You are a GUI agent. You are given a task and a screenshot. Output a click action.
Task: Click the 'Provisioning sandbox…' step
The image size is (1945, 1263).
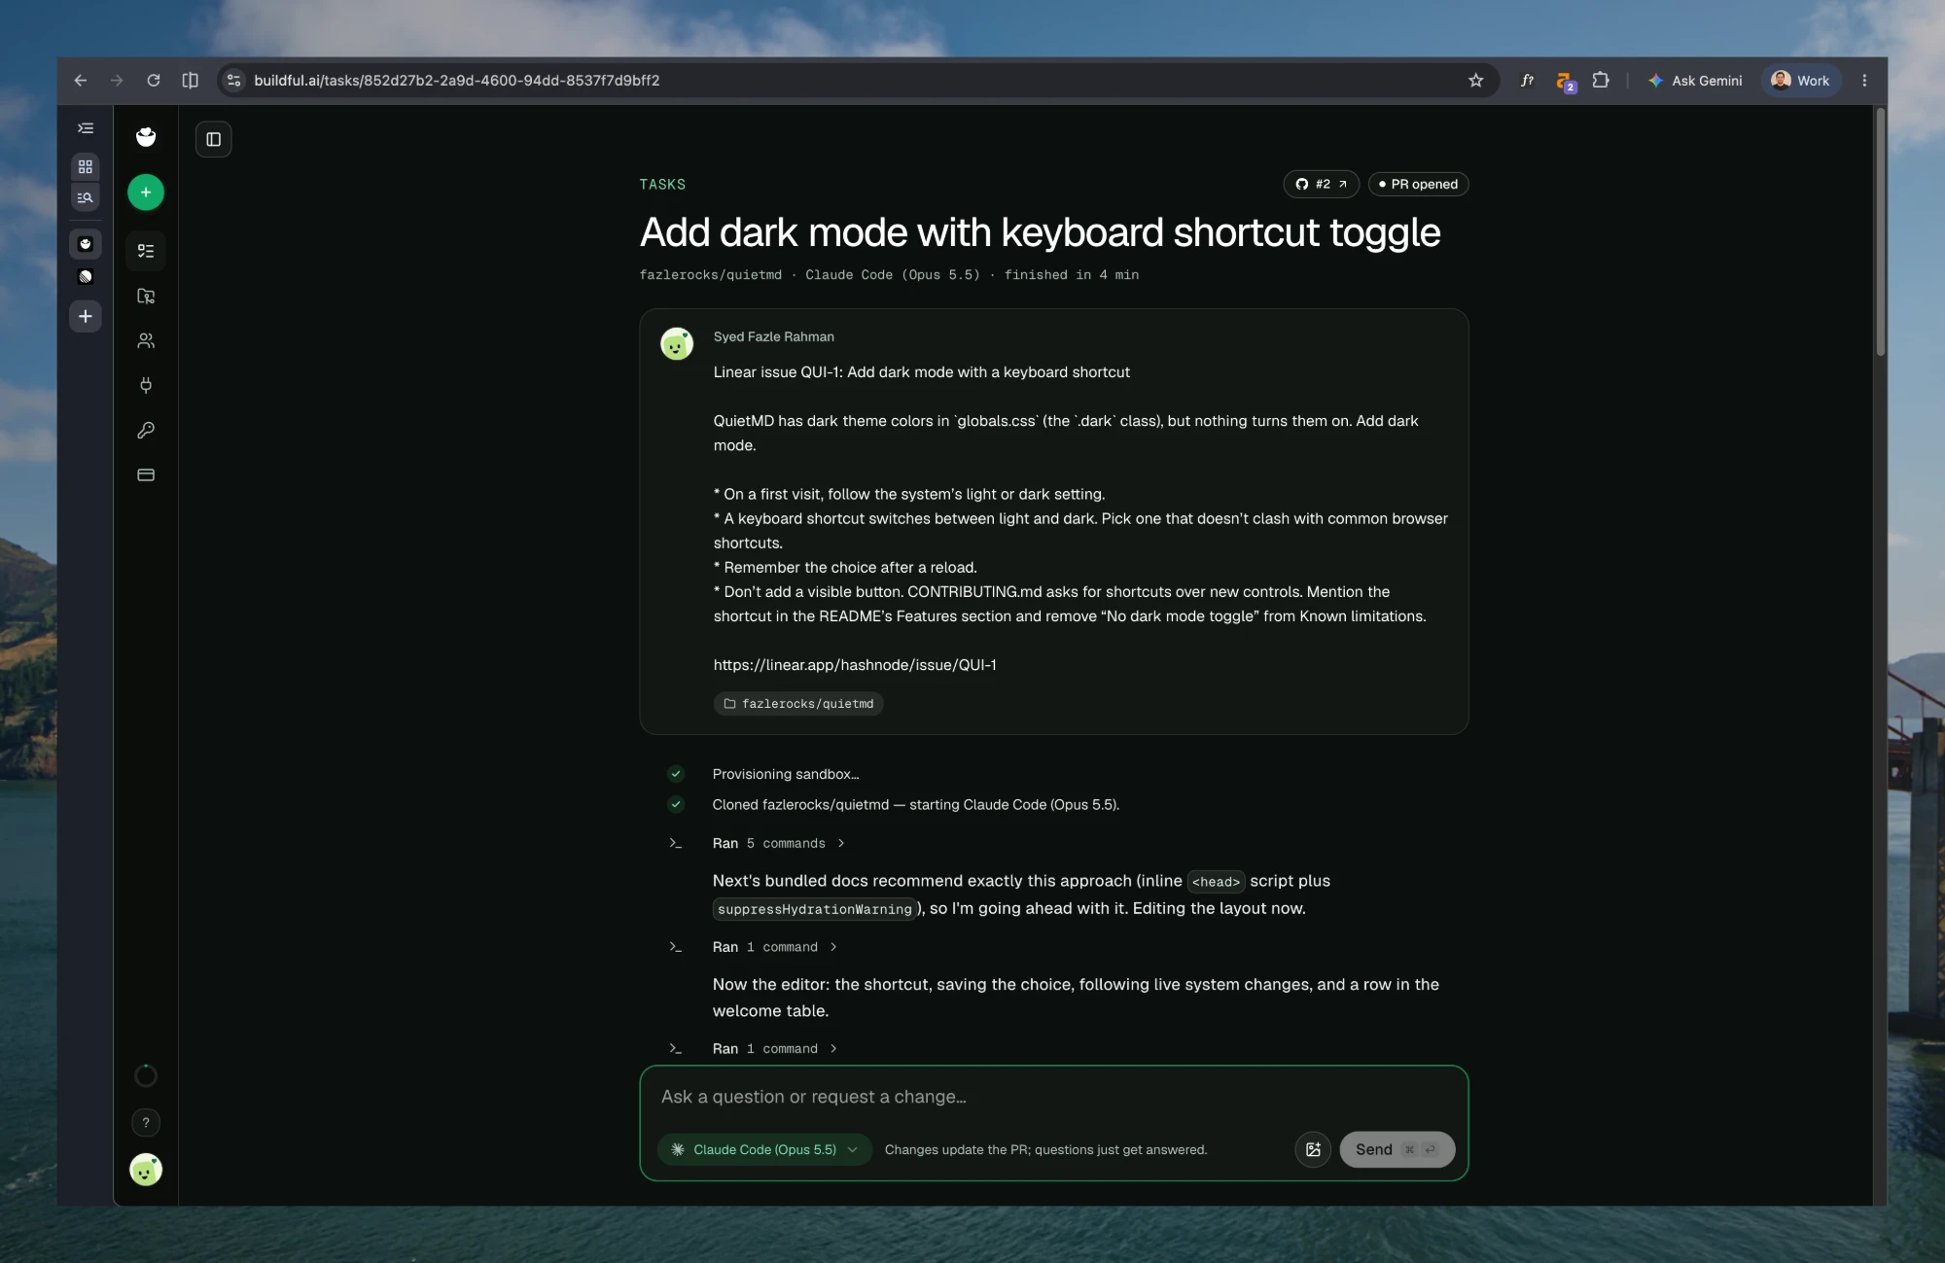(x=785, y=774)
